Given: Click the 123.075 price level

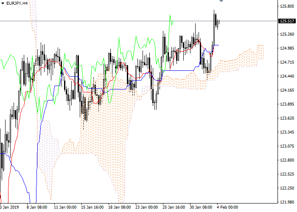Looking at the screenshot, I should tap(287, 146).
